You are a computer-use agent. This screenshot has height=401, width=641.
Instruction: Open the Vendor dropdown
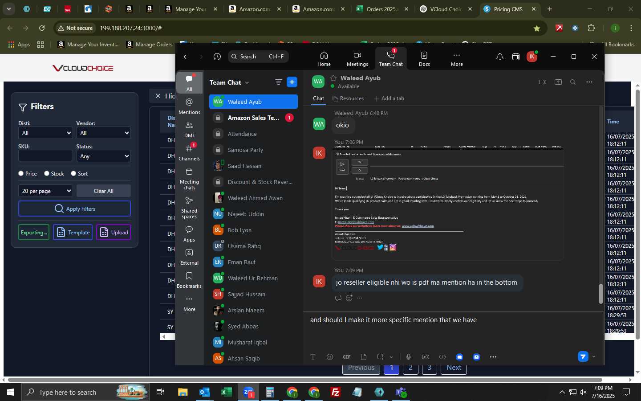click(103, 133)
